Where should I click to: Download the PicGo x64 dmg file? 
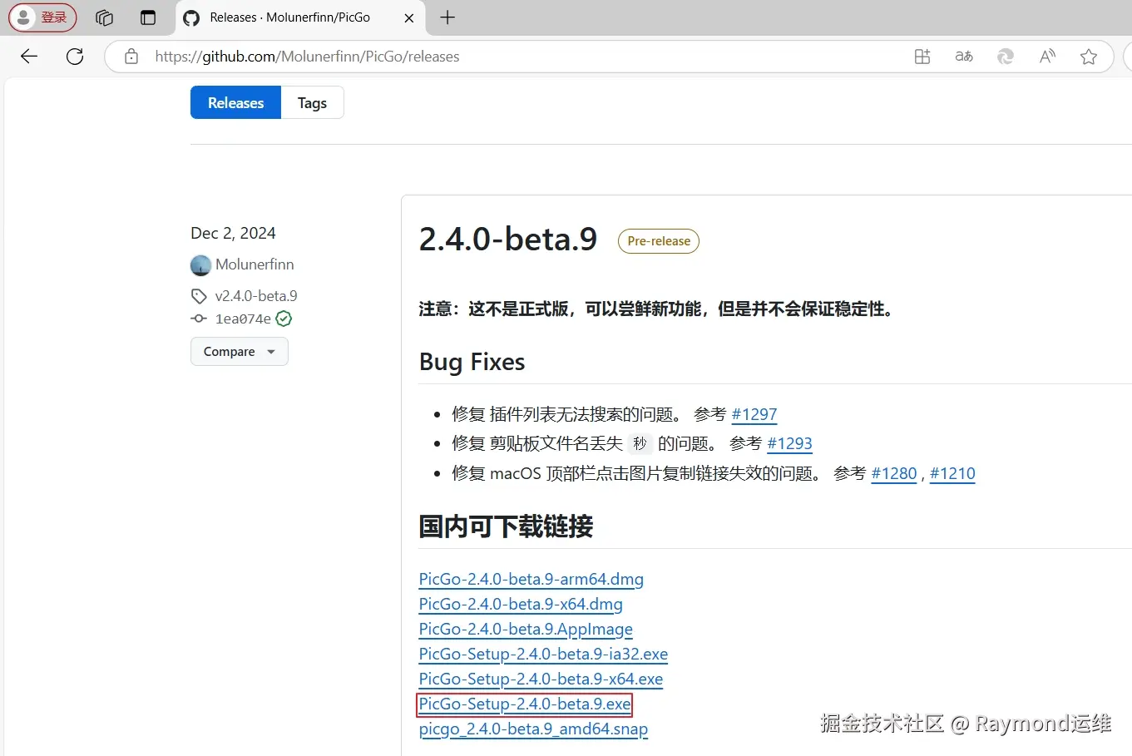click(521, 605)
